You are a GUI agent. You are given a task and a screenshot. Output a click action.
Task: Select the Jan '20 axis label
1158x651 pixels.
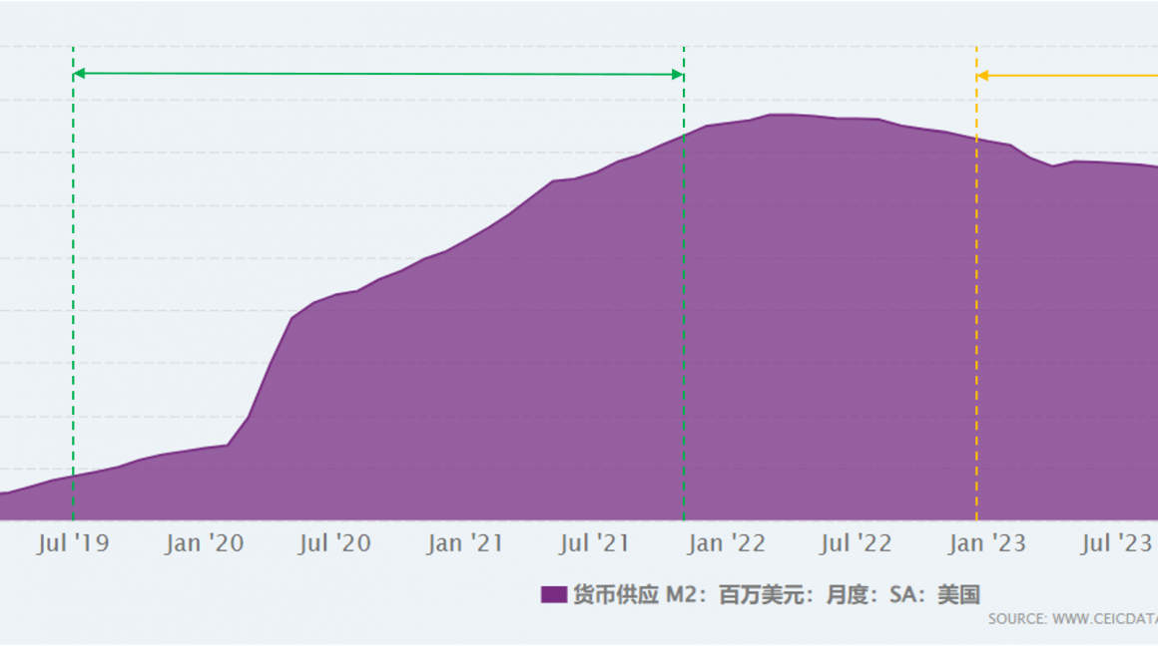tap(205, 543)
